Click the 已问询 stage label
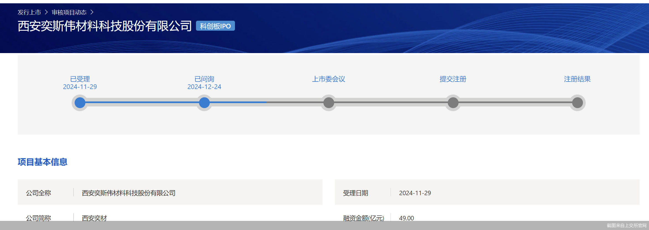Image resolution: width=649 pixels, height=230 pixels. coord(204,79)
